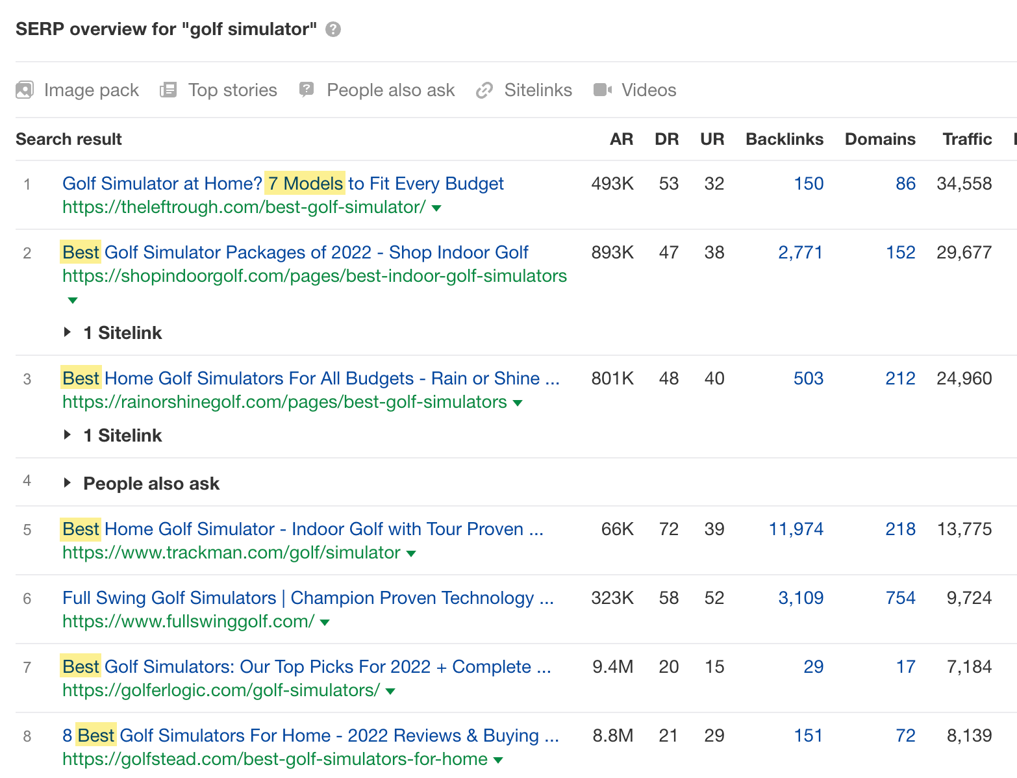Open the URL dropdown for theleftrough.com result
The image size is (1017, 778).
(x=436, y=208)
